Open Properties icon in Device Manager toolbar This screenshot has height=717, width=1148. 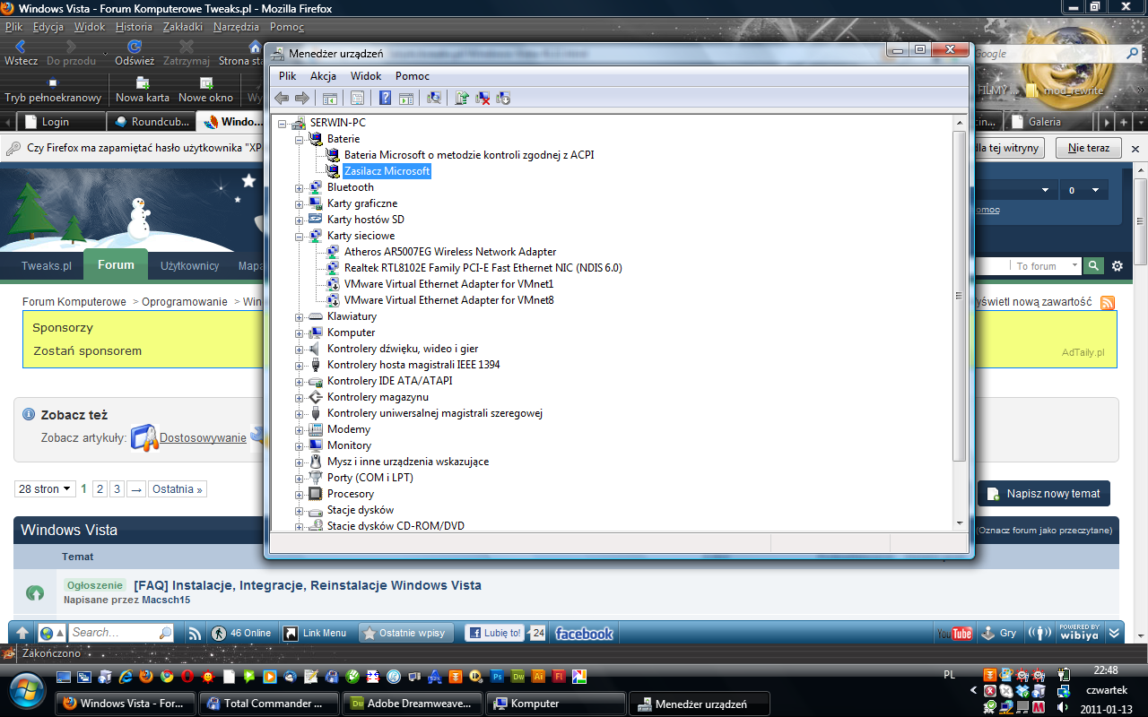(357, 98)
